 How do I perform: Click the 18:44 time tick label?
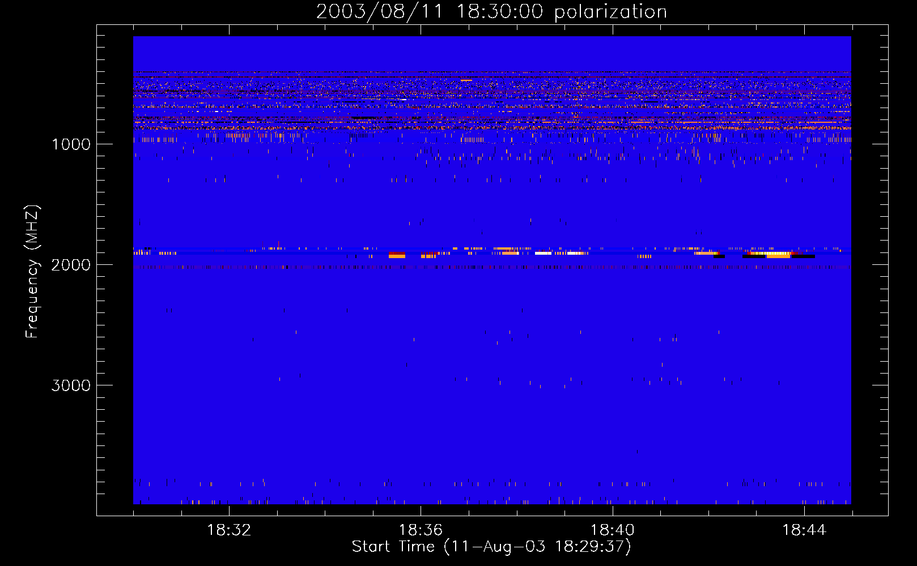804,530
